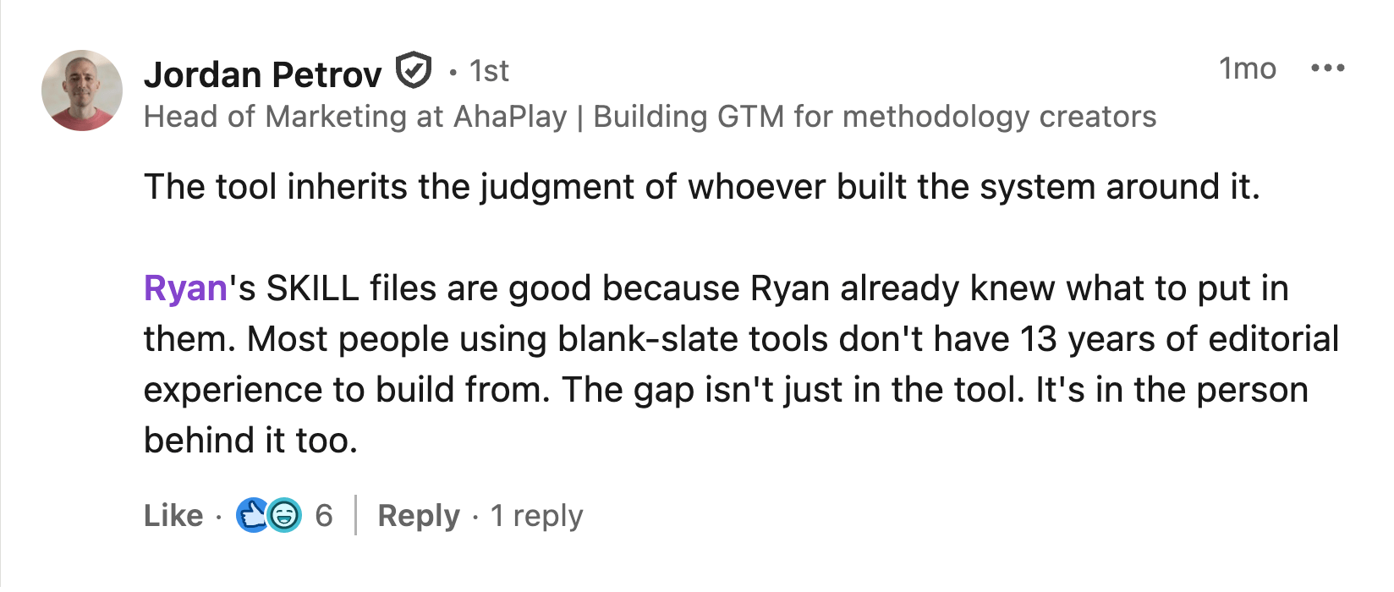Expand the 1 reply thread

(536, 515)
